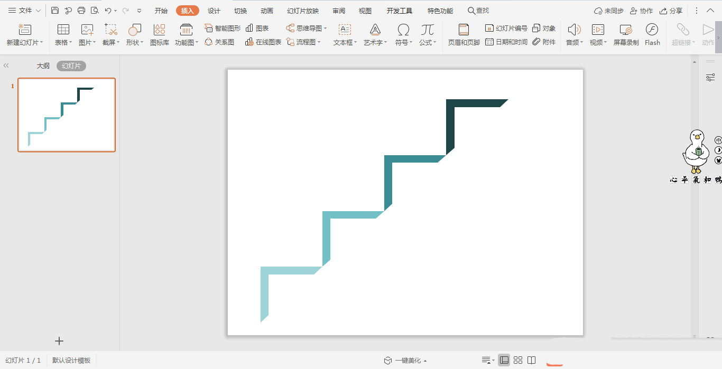Start 屏幕录制 screen recording
The width and height of the screenshot is (722, 369).
pyautogui.click(x=626, y=35)
